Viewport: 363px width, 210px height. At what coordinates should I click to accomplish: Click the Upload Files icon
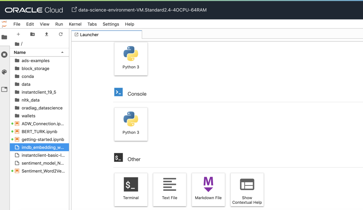pyautogui.click(x=47, y=34)
